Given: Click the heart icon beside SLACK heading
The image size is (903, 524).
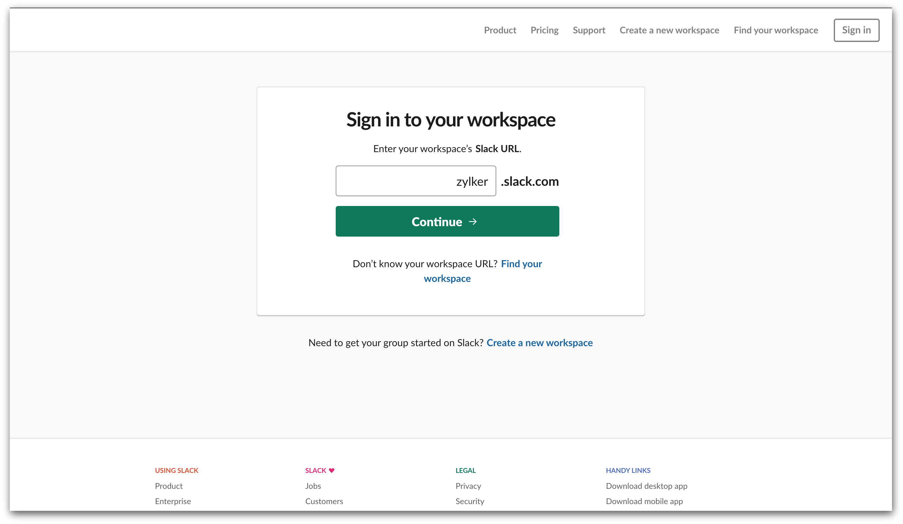Looking at the screenshot, I should tap(331, 470).
